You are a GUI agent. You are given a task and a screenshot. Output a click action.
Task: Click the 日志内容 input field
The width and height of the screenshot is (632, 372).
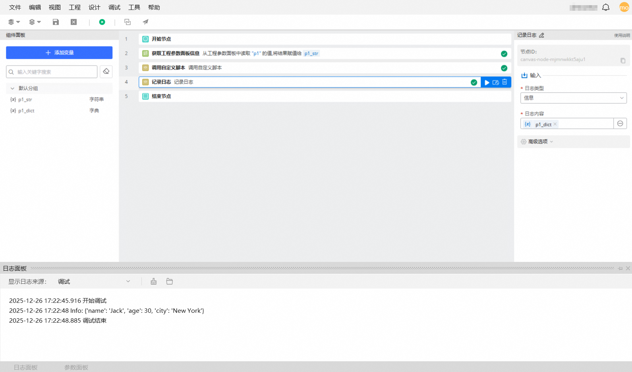(567, 124)
